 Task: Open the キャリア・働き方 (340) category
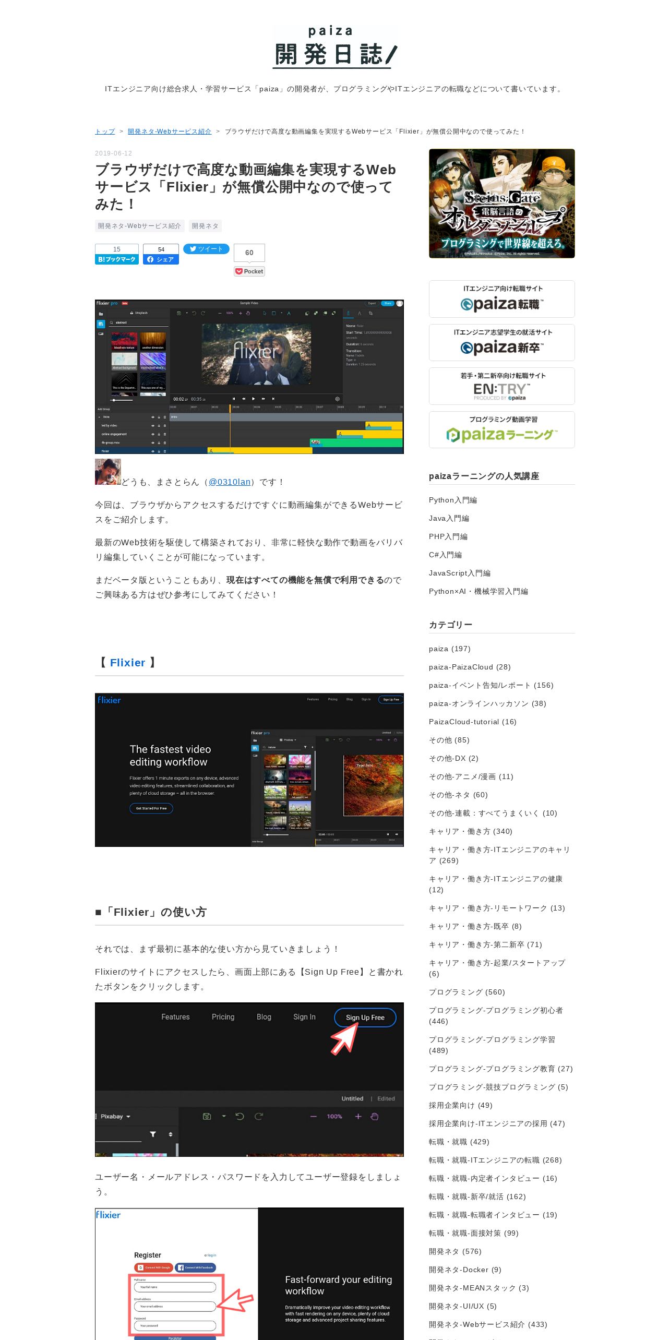[x=471, y=831]
